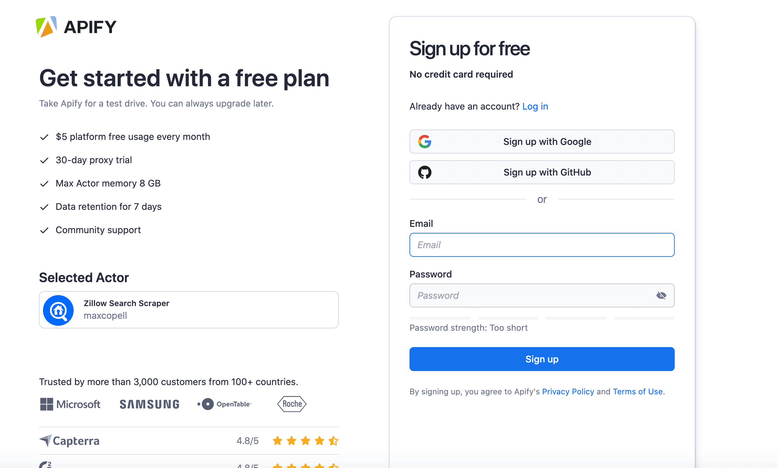Toggle password visibility with the eye icon
778x468 pixels.
pyautogui.click(x=661, y=295)
